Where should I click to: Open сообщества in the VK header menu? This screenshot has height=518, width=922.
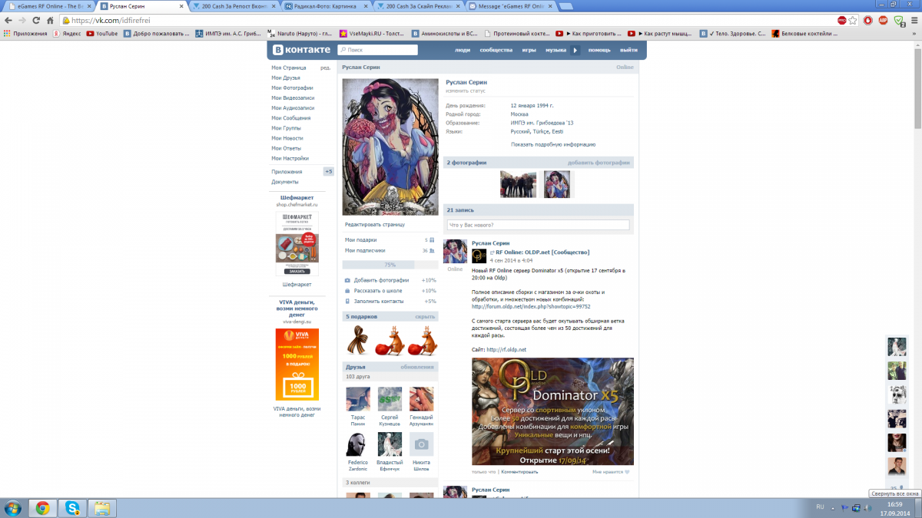[x=496, y=50]
